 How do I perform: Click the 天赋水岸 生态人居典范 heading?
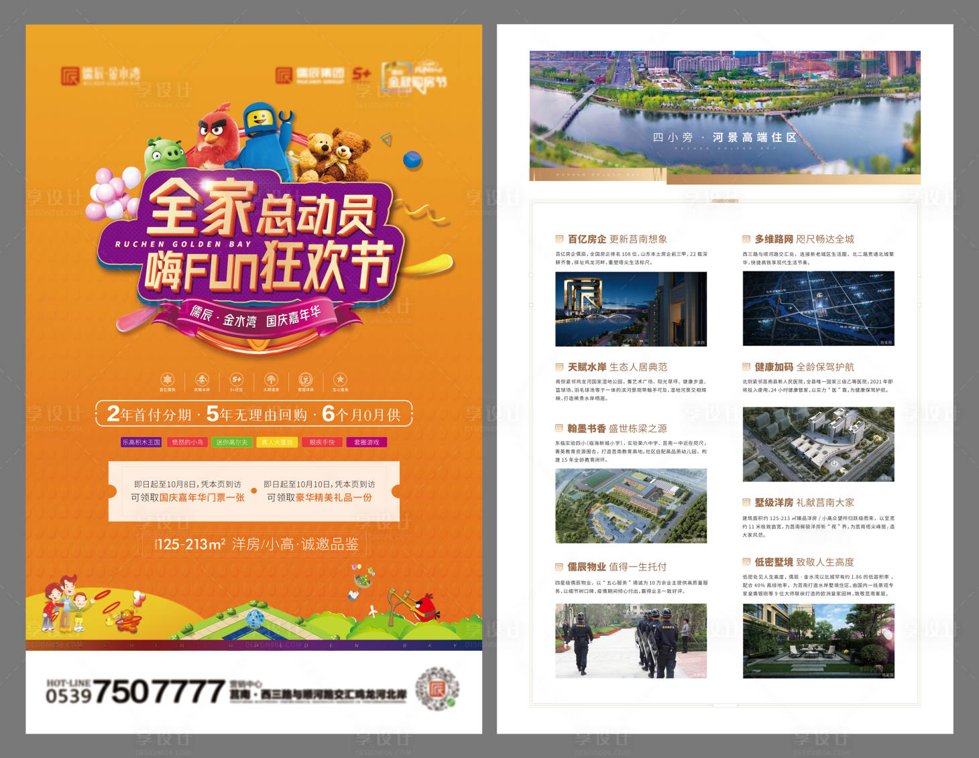(618, 367)
